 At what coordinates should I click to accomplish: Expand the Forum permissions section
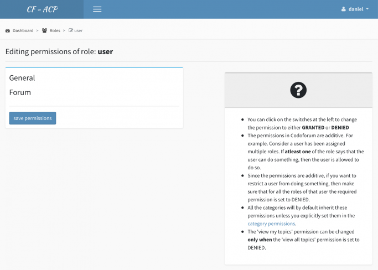click(x=20, y=92)
